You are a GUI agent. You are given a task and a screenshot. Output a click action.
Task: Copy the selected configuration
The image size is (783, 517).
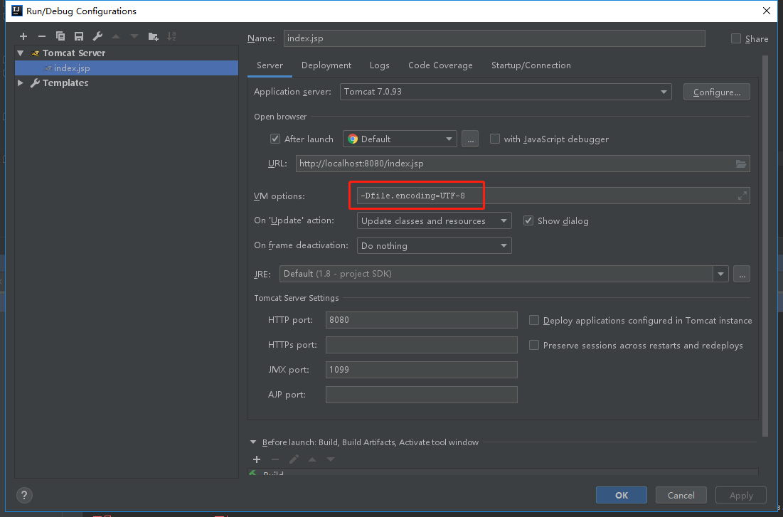tap(60, 36)
